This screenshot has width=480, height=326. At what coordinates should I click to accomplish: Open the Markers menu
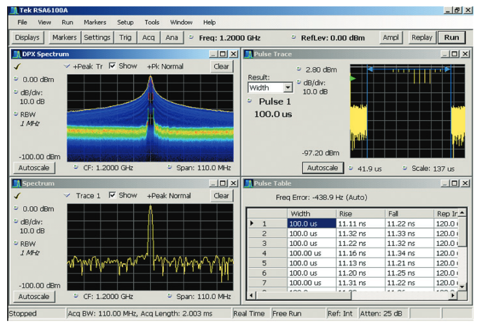point(95,22)
